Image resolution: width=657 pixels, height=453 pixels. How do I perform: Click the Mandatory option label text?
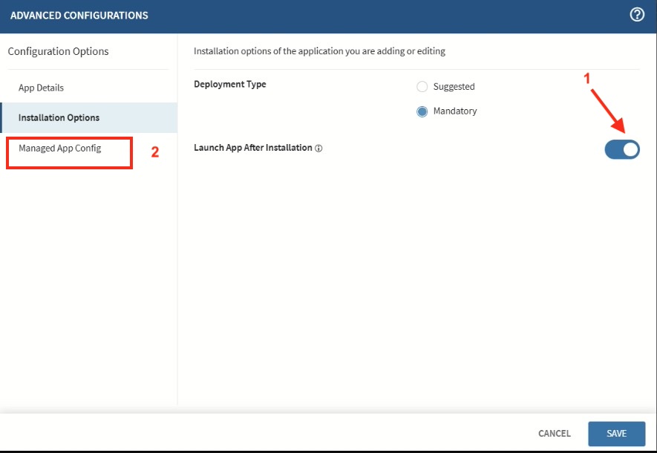tap(455, 111)
